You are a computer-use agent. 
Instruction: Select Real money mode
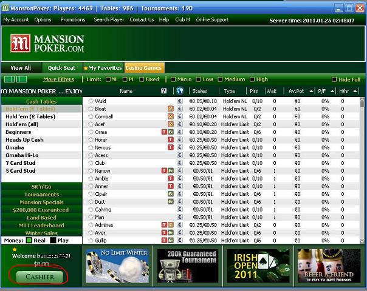(29, 240)
